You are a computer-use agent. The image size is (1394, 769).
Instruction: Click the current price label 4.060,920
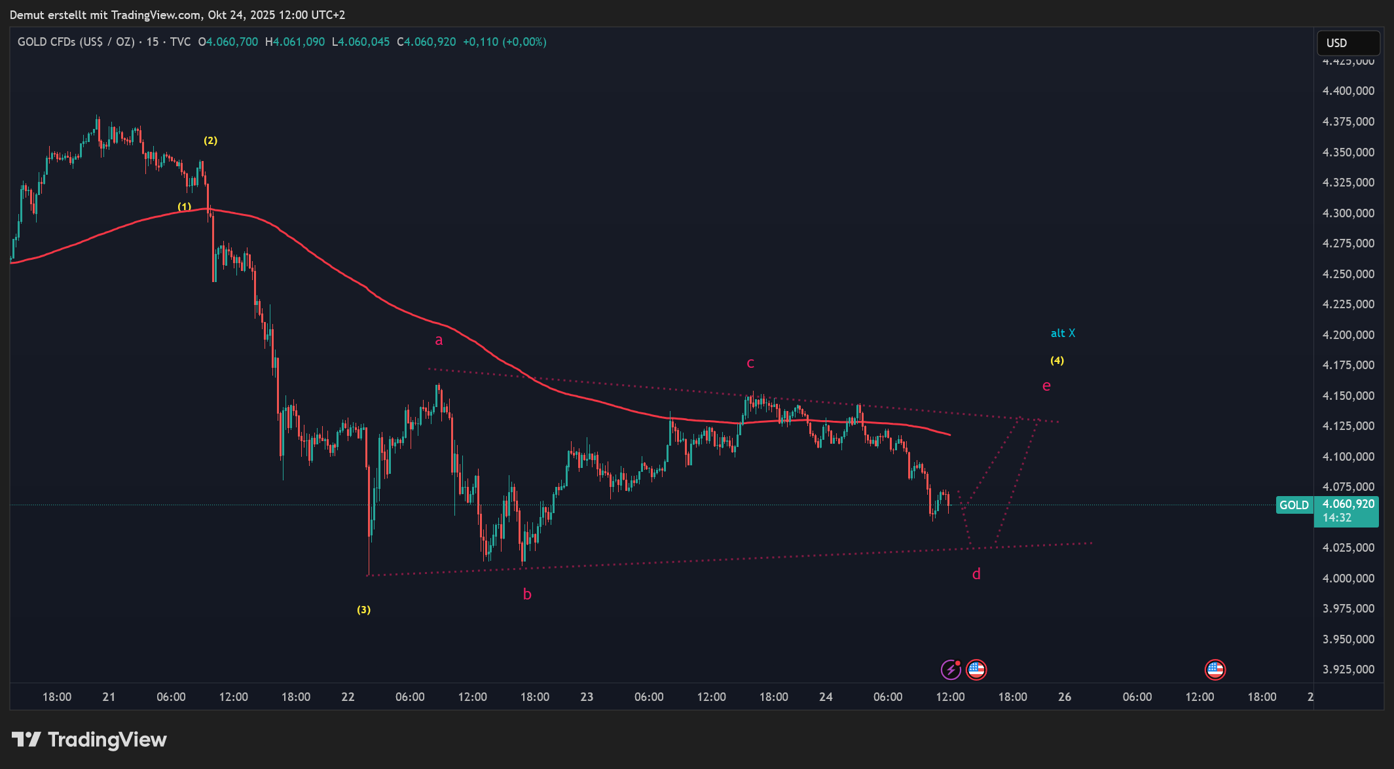1348,504
